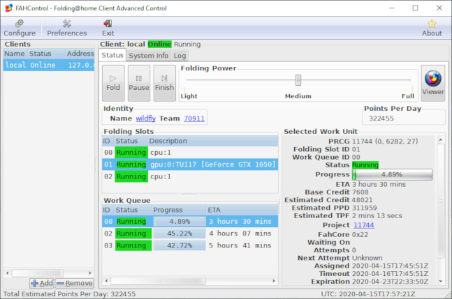
Task: Click the FahCore value 0x22
Action: click(360, 235)
